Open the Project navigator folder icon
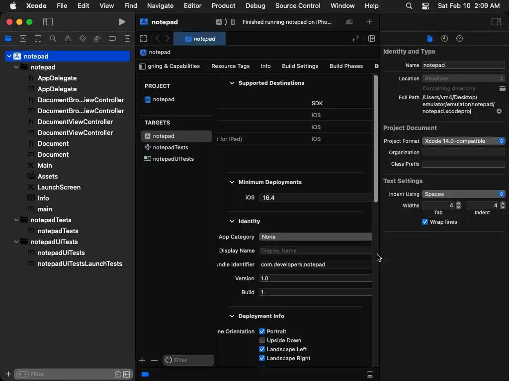 point(8,39)
